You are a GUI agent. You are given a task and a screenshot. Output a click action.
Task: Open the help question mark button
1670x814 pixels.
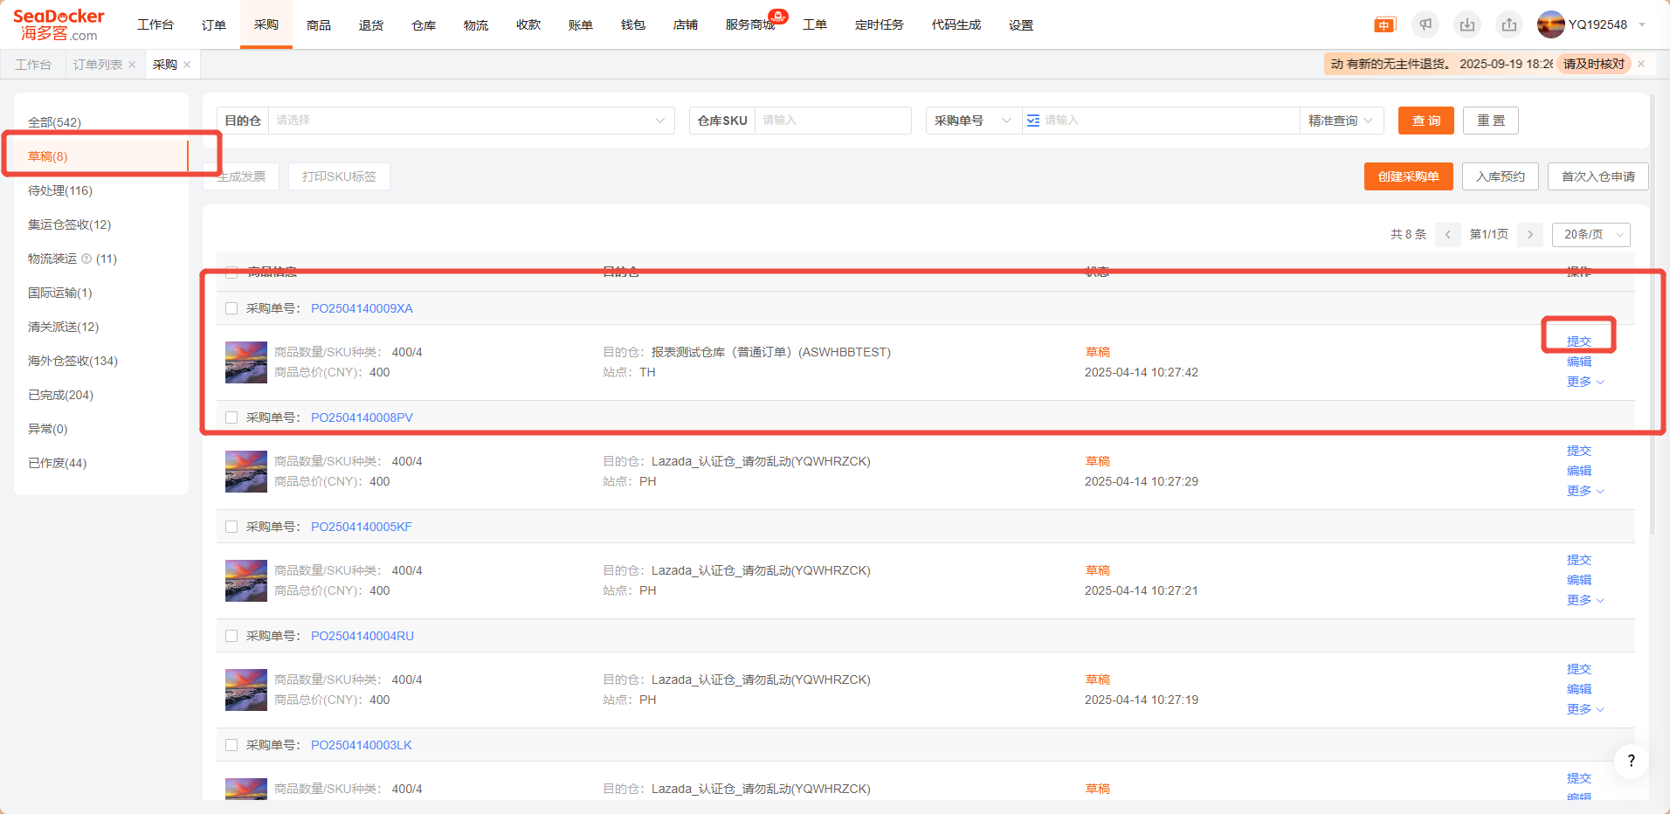click(1631, 761)
